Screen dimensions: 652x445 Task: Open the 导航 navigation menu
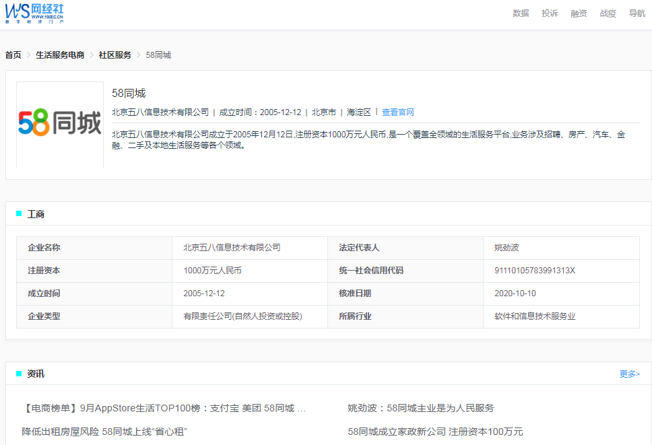tap(637, 13)
